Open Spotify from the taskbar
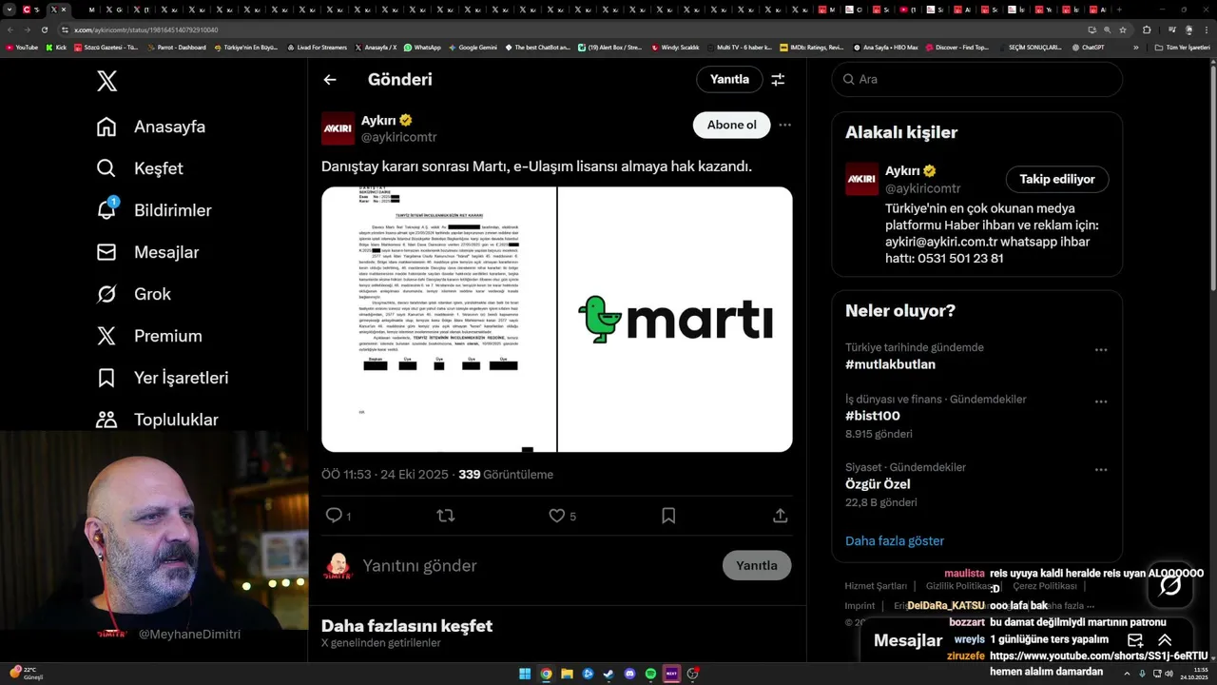This screenshot has width=1217, height=685. (650, 674)
